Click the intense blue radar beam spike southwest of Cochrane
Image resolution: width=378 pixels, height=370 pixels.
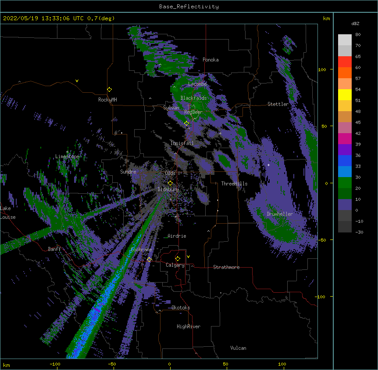96,312
